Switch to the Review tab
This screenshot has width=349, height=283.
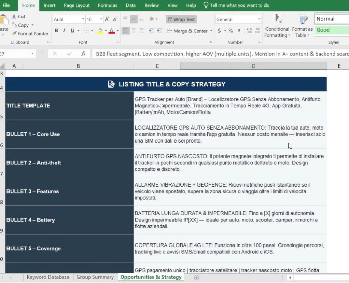(152, 5)
